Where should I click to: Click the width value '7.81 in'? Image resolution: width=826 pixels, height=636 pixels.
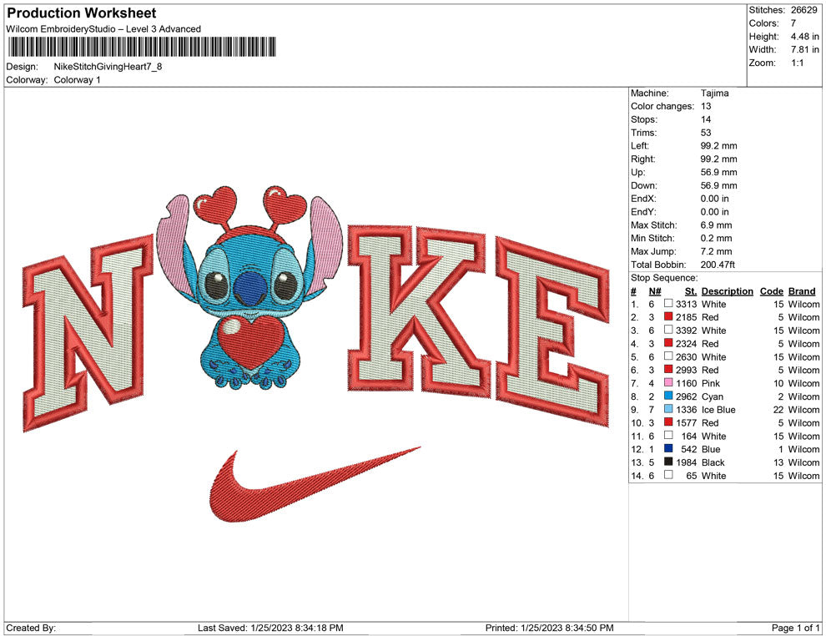tap(804, 49)
